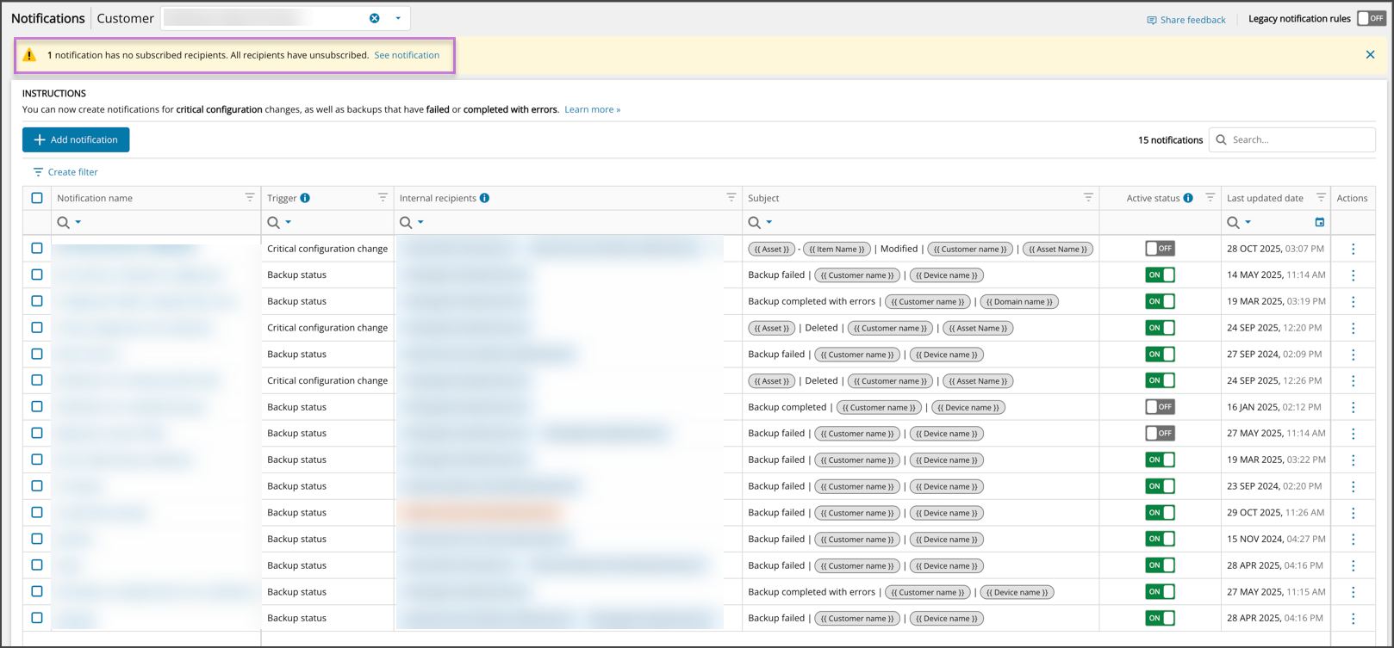Click the Create filter option
The image size is (1394, 648).
click(65, 172)
